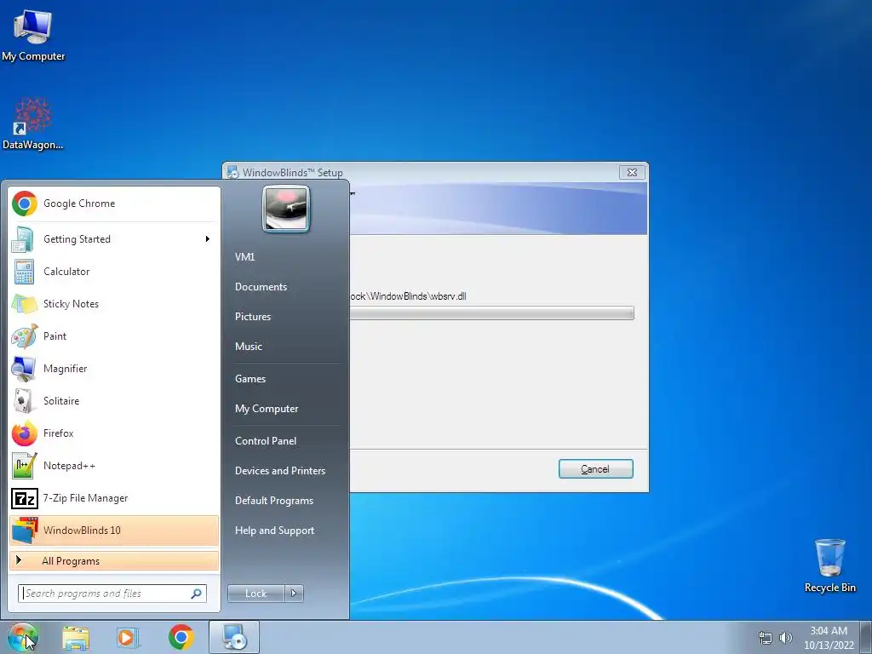
Task: Expand All Programs
Action: point(114,561)
